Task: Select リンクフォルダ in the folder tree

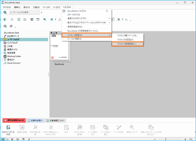Action: coord(11,43)
